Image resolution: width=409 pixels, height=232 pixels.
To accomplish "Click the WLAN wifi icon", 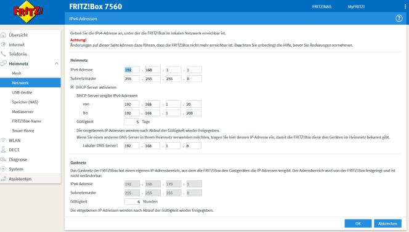I will pos(3,140).
